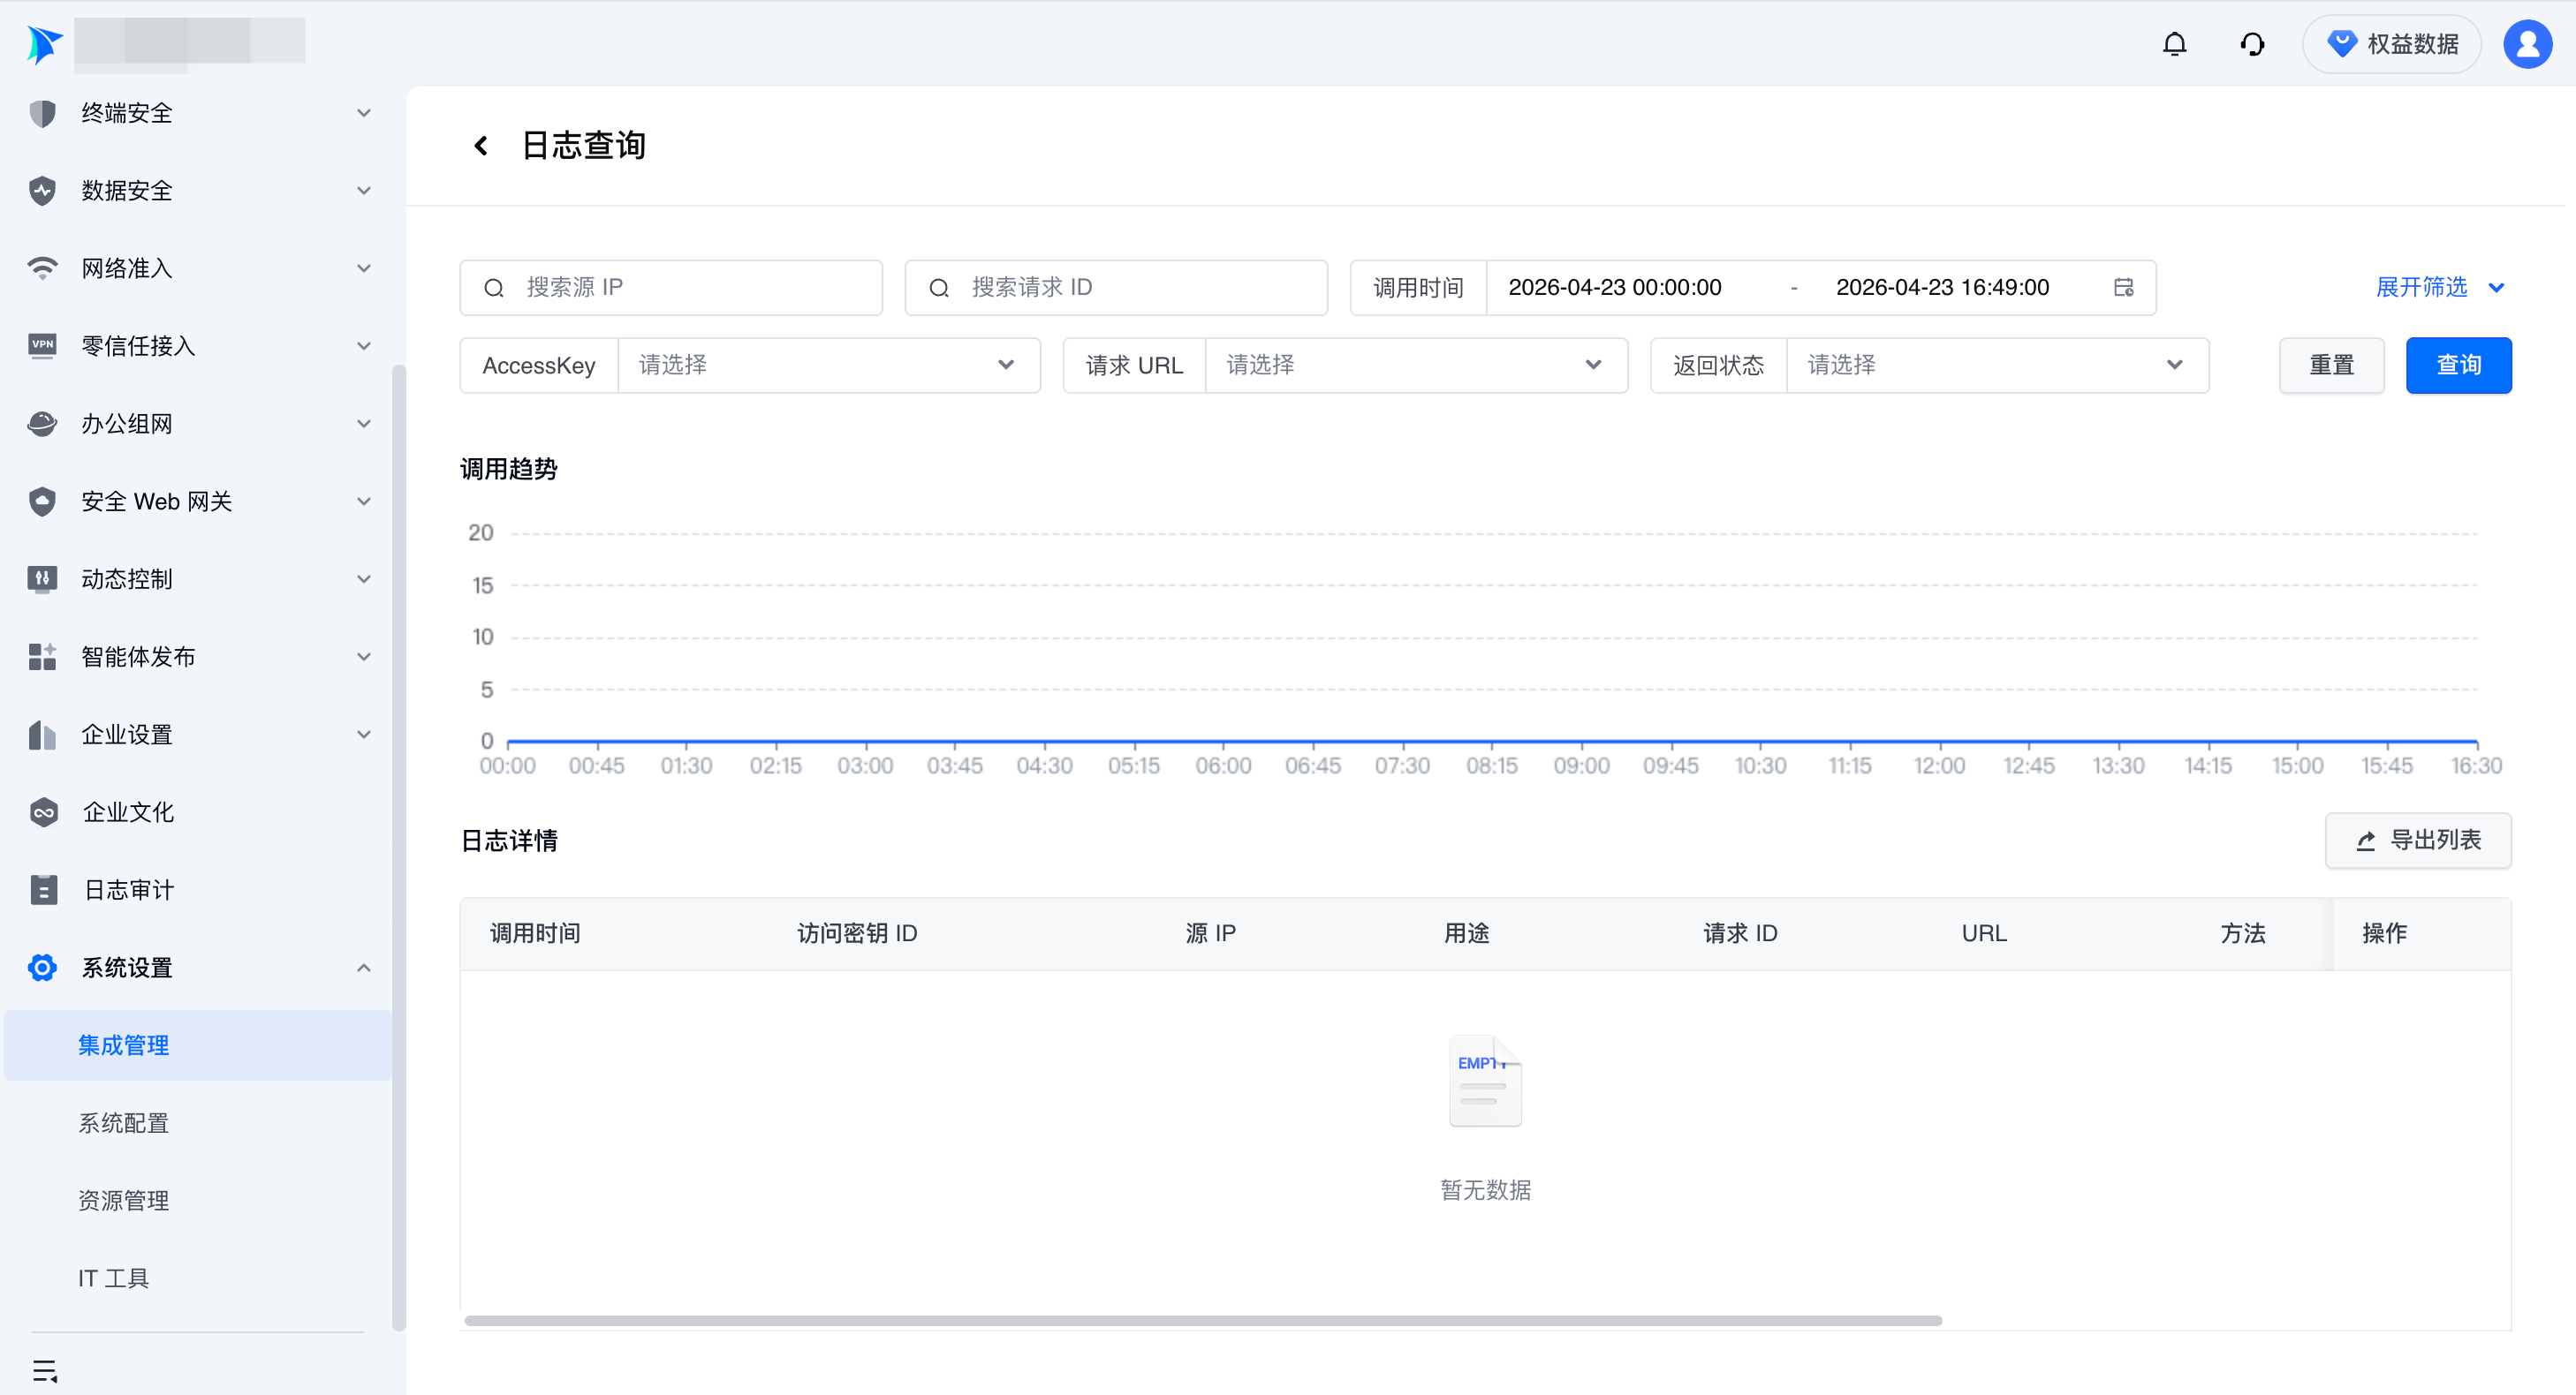Click the magnifier in 搜索请求 ID
Screen dimensions: 2576x1395
939,288
